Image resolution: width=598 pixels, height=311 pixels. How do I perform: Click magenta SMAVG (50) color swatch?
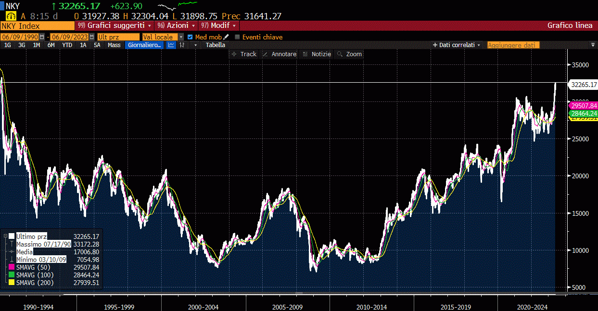(x=12, y=267)
